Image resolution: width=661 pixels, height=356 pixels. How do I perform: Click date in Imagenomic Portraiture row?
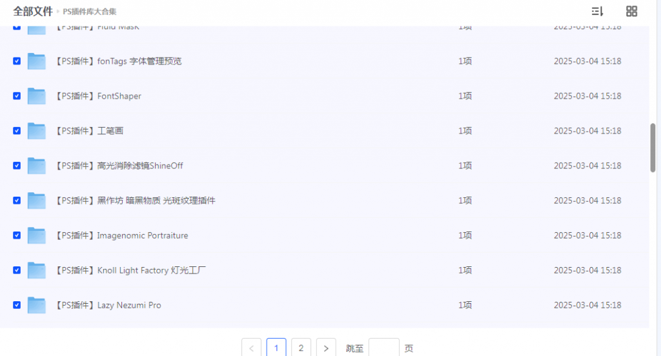pos(587,235)
